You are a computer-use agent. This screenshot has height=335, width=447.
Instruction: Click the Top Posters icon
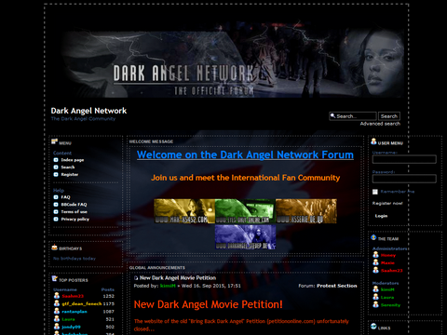(x=55, y=278)
